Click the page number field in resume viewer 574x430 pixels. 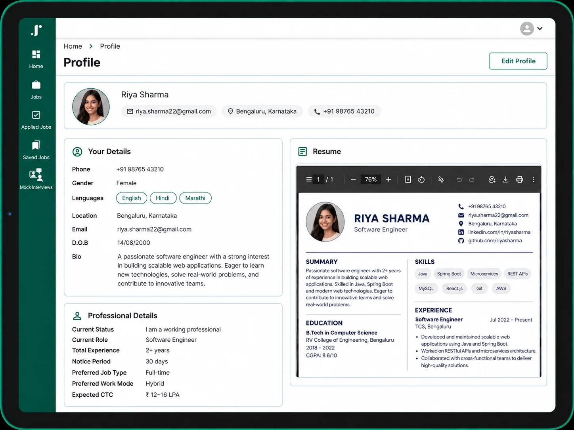tap(318, 179)
